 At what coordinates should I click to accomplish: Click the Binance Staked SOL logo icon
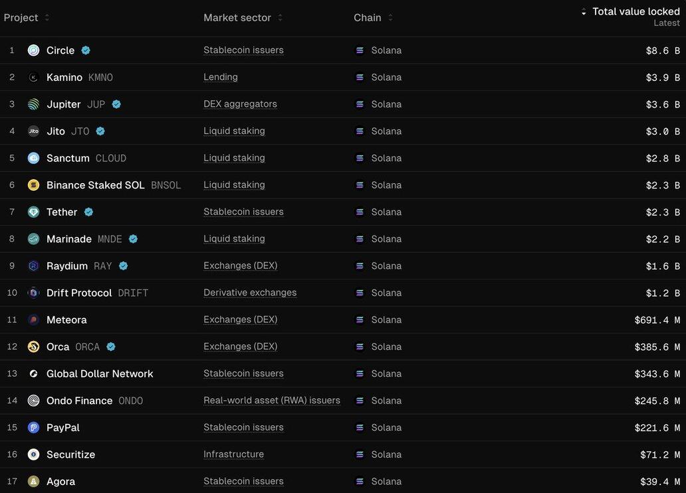tap(34, 185)
